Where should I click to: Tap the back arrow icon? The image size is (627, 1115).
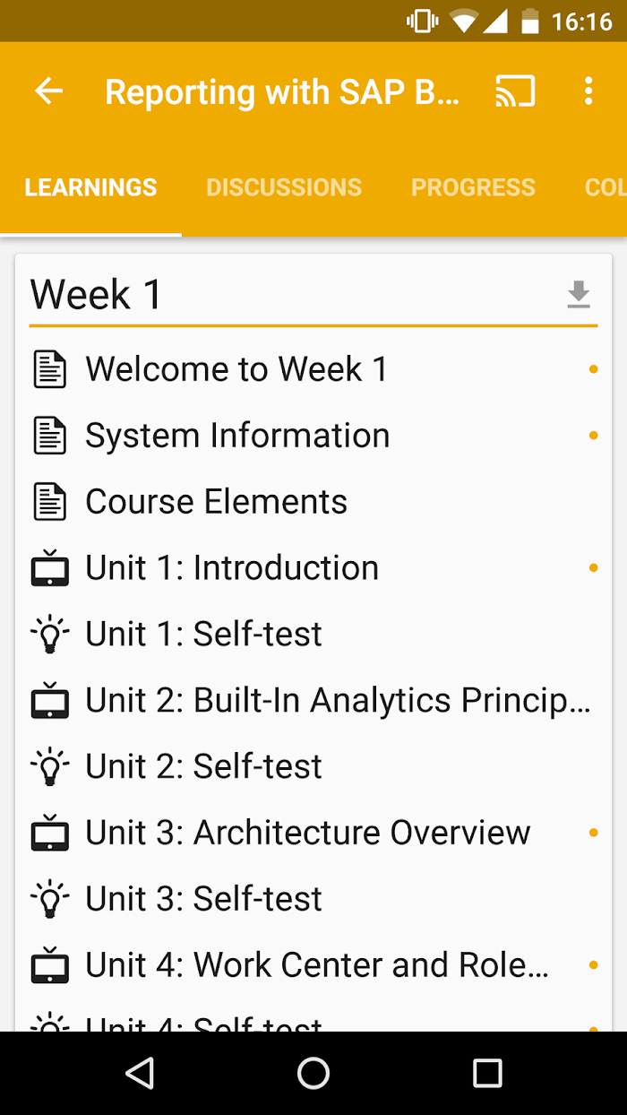click(49, 91)
